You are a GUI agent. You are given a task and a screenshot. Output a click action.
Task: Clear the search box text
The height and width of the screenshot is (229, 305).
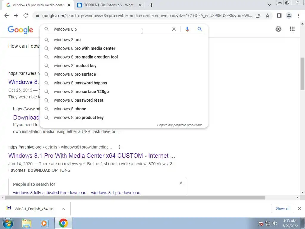click(x=174, y=29)
